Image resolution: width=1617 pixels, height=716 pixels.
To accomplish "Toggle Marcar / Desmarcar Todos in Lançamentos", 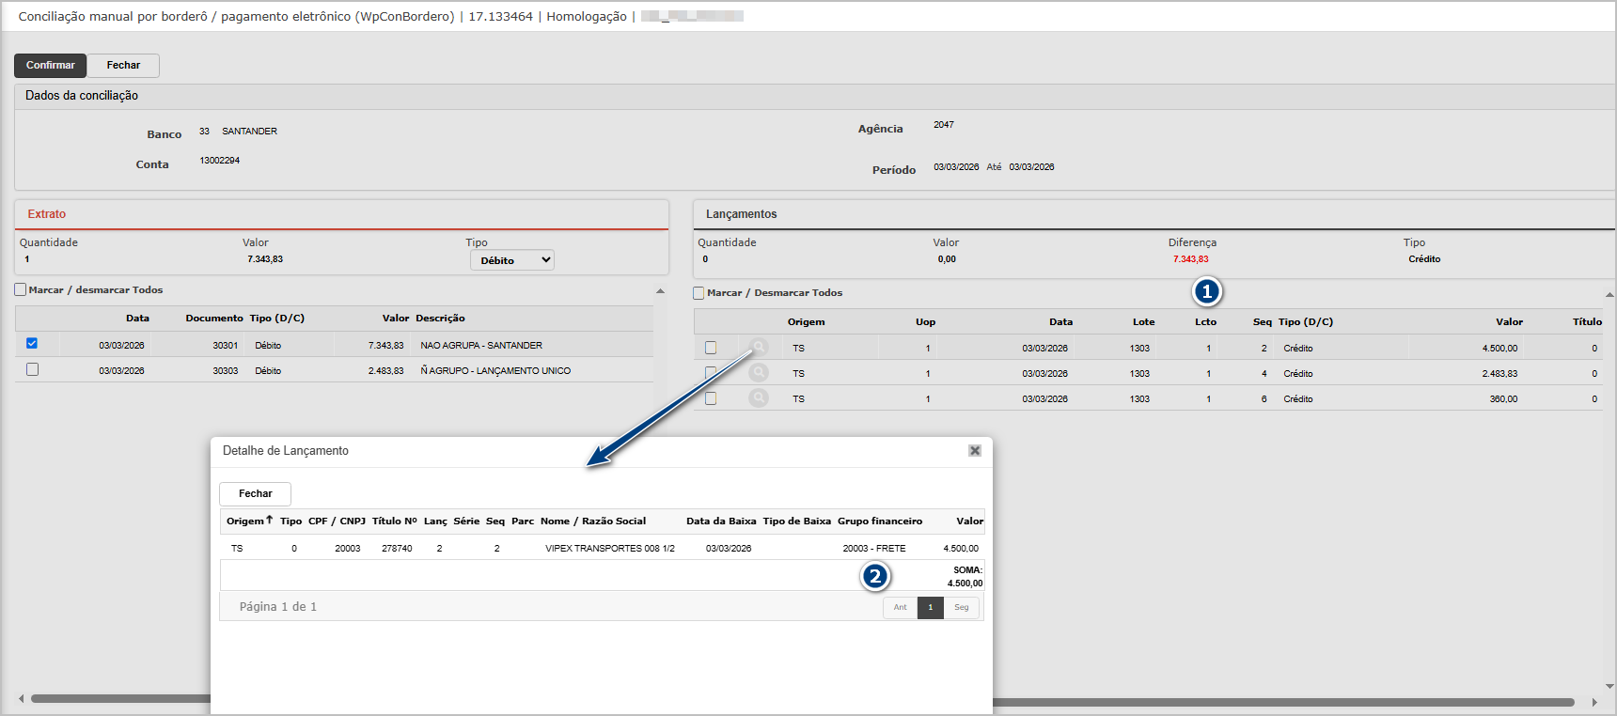I will click(699, 293).
